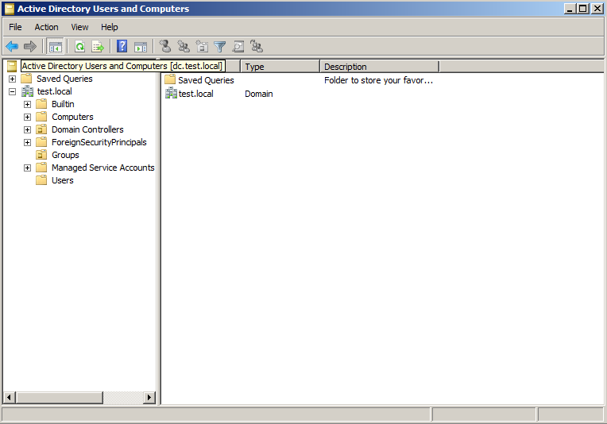Expand the Builtin container node

(x=27, y=105)
